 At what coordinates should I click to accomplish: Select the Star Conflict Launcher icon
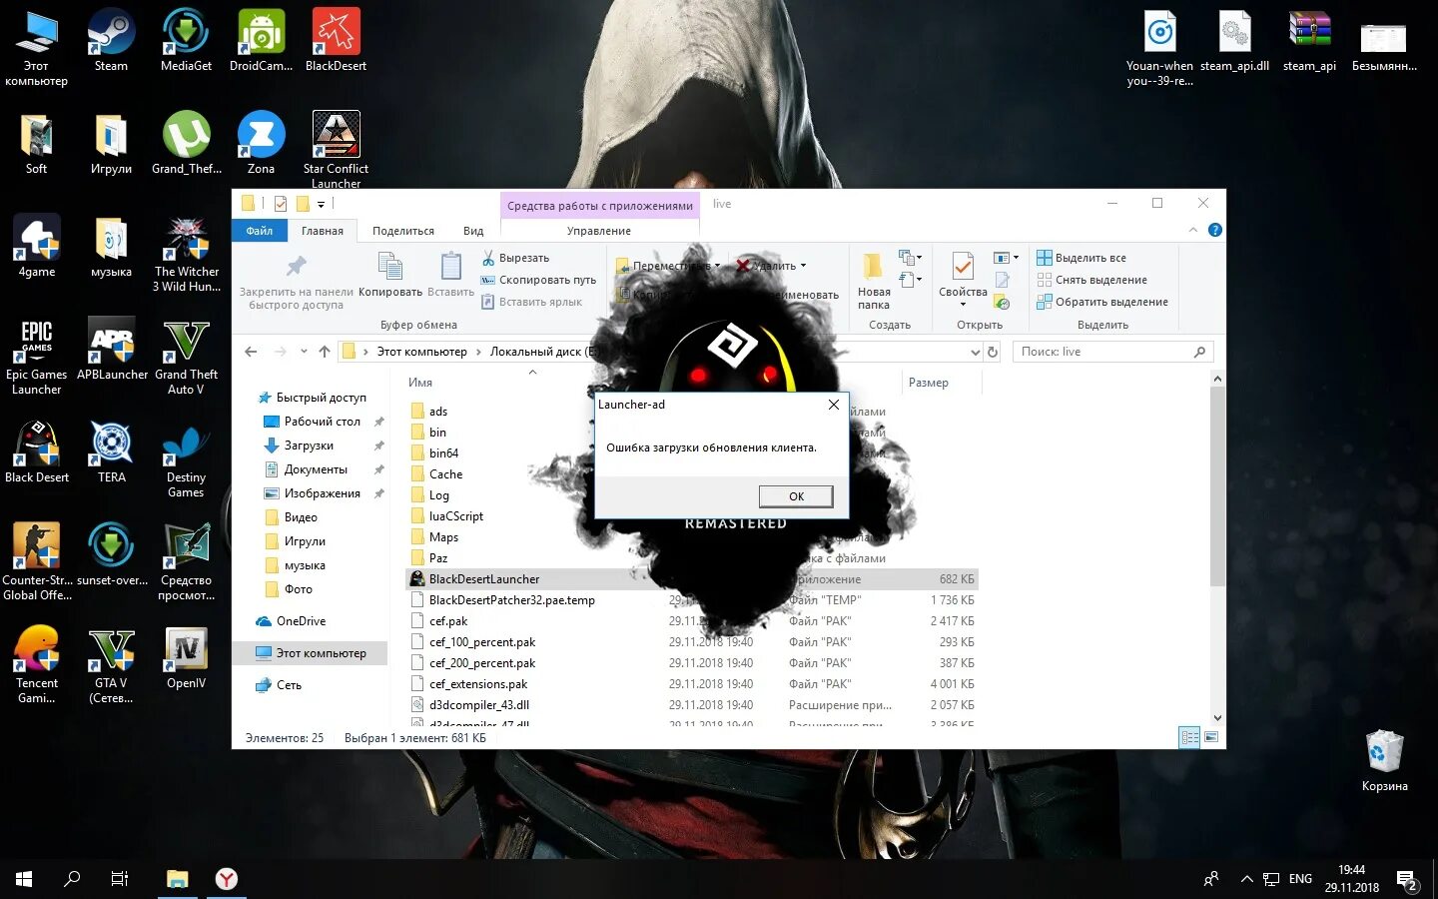(336, 148)
